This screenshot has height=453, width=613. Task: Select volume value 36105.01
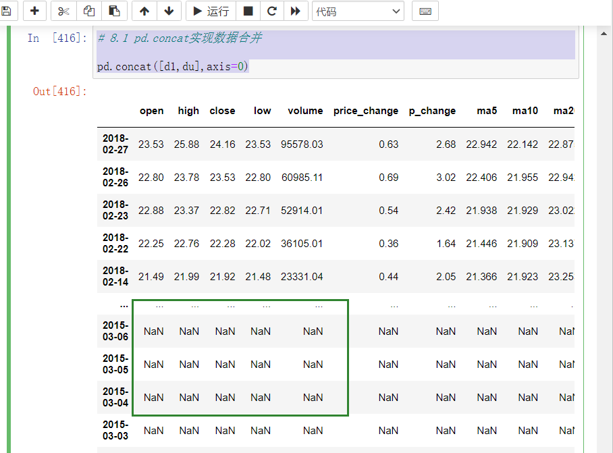click(302, 244)
